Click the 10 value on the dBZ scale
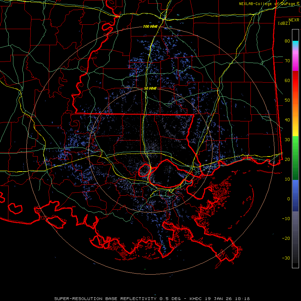The height and width of the screenshot is (301, 301). pos(287,179)
